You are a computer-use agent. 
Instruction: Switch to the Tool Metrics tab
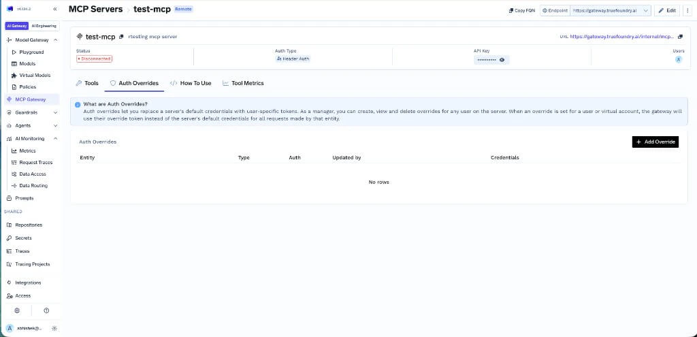pos(243,83)
